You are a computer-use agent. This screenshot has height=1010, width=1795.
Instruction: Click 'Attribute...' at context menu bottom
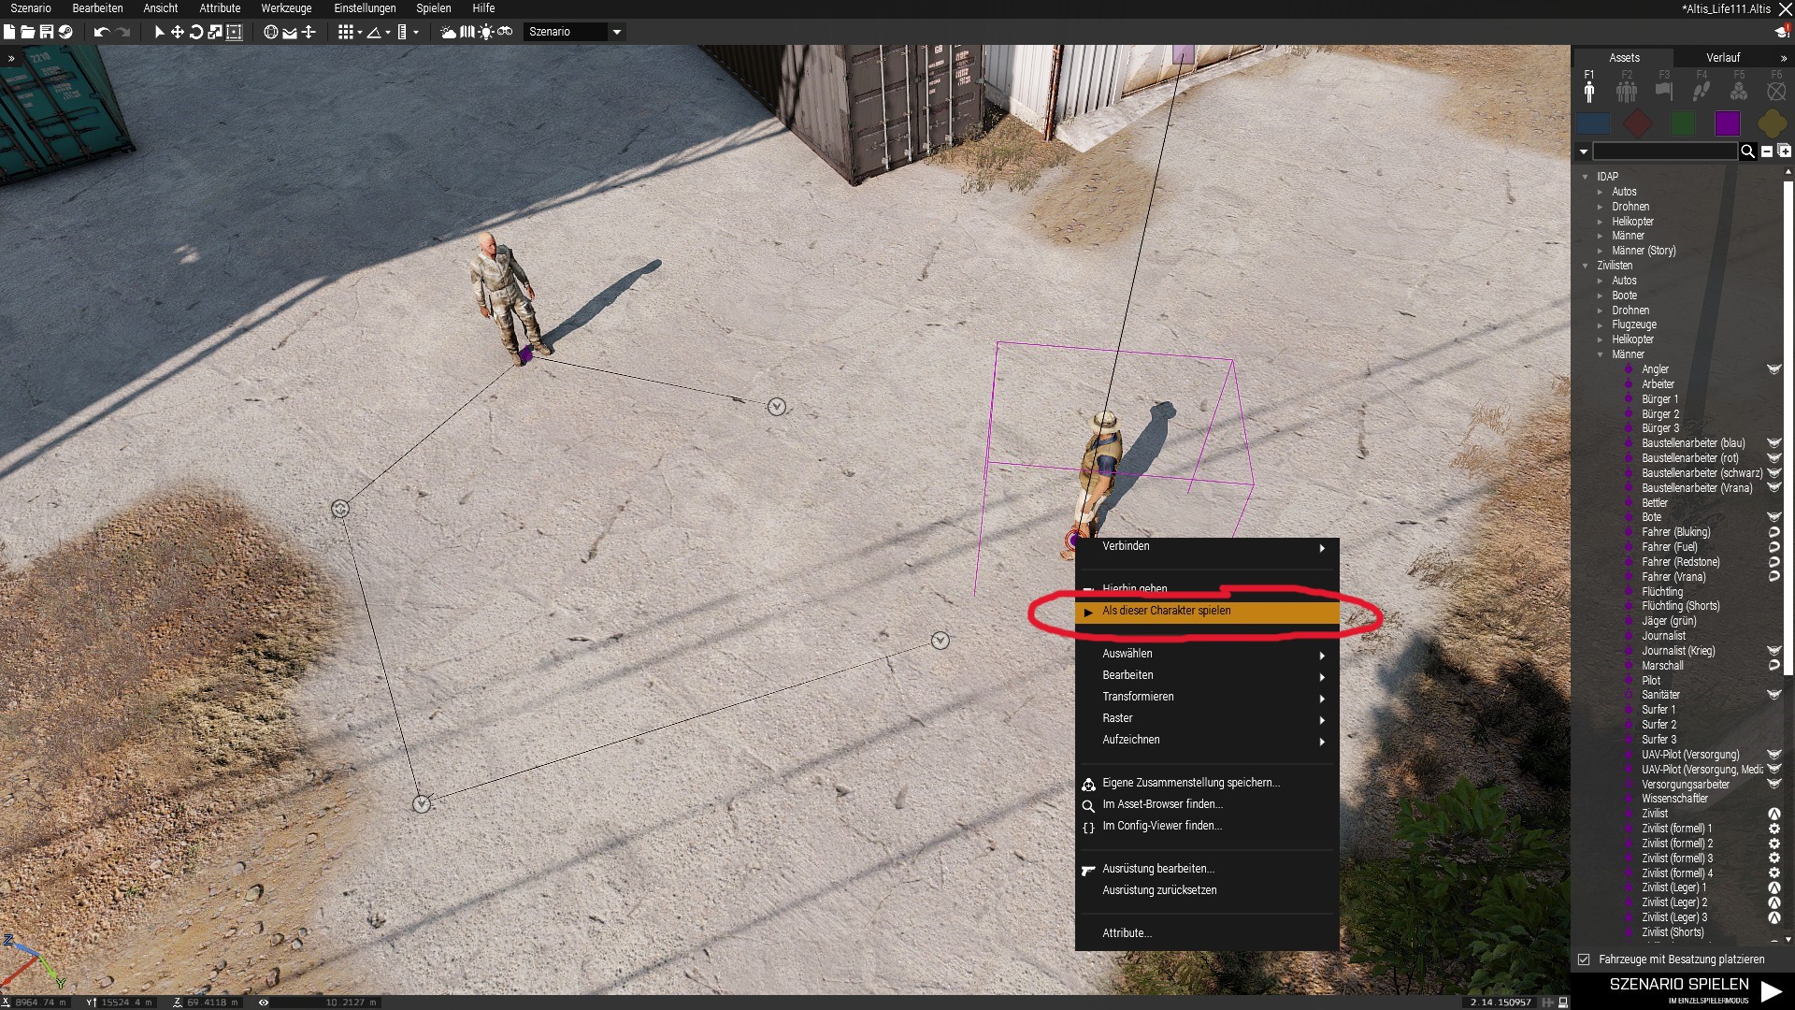1207,934
